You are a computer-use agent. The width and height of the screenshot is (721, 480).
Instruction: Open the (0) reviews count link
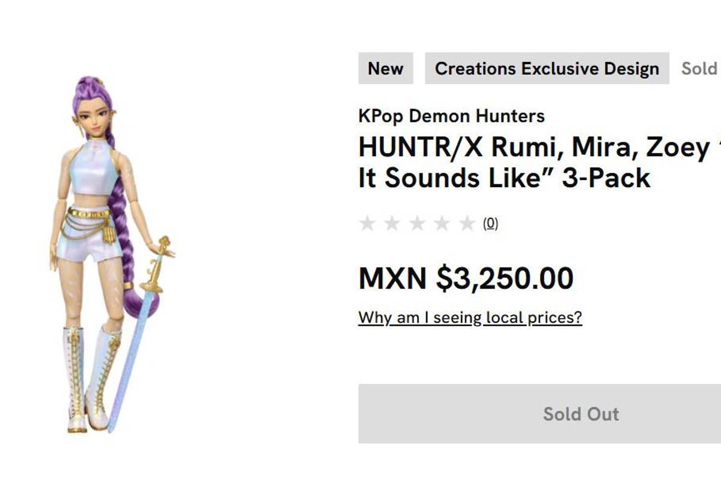(x=491, y=224)
